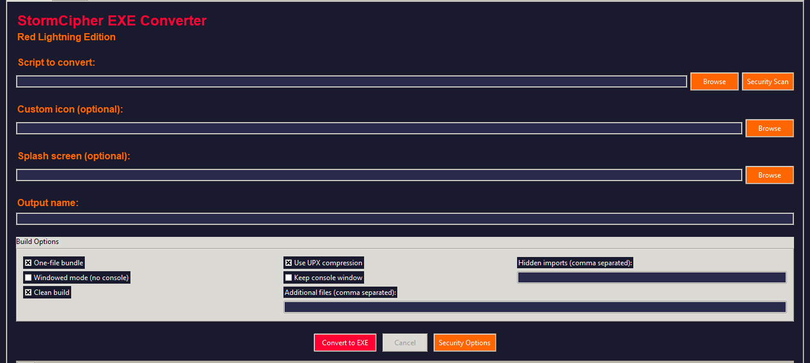Click the Output name text field
810x363 pixels.
pyautogui.click(x=405, y=219)
